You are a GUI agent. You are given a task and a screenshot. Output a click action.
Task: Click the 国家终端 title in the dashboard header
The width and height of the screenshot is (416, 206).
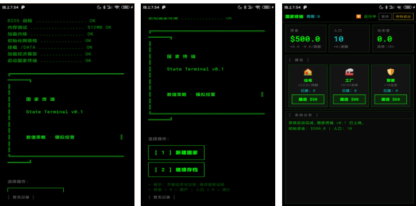[294, 17]
